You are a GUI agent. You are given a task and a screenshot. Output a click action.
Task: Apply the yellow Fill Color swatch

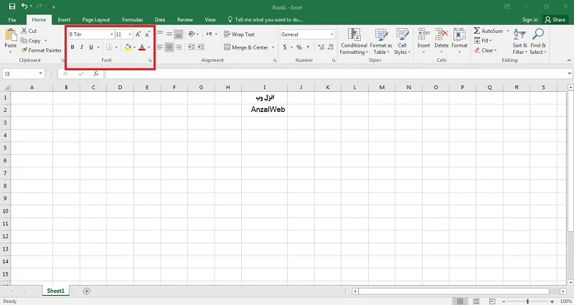128,47
